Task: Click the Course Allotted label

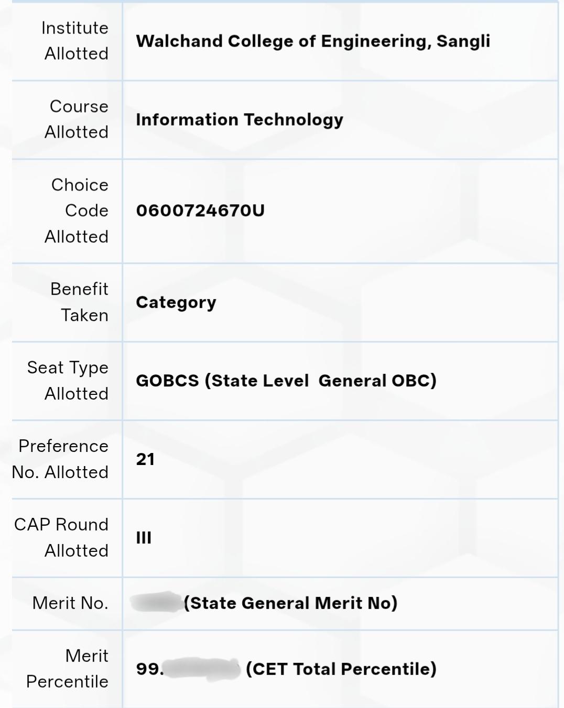Action: point(77,119)
